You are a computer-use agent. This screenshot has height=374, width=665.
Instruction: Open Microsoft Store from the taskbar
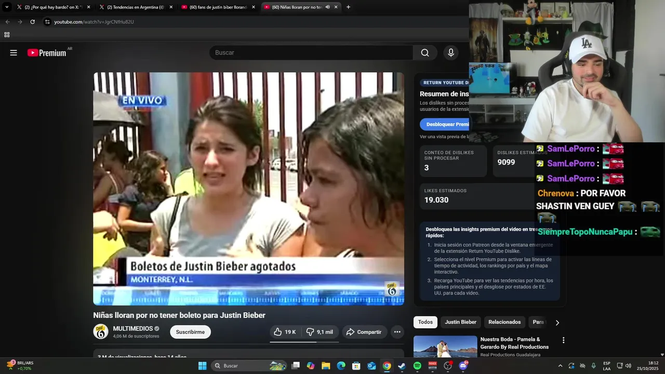(x=356, y=366)
